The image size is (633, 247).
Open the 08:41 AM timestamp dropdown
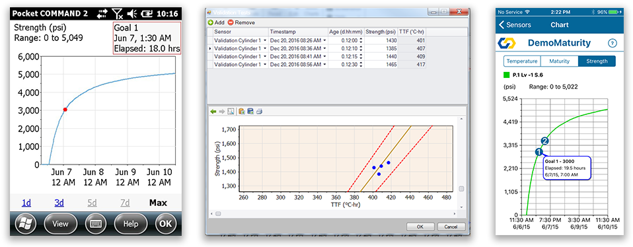(324, 57)
